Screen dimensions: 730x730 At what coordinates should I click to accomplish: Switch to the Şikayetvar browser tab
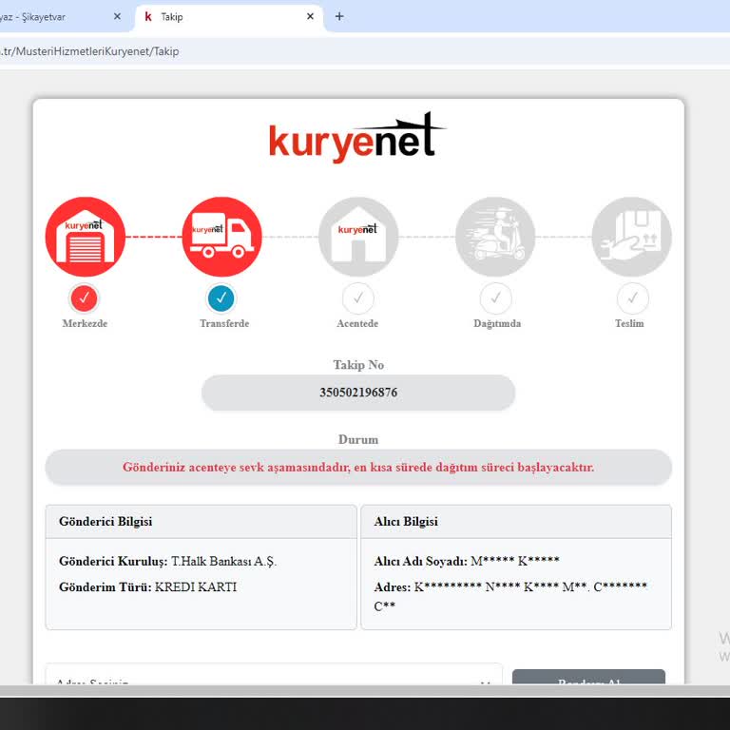[x=63, y=17]
